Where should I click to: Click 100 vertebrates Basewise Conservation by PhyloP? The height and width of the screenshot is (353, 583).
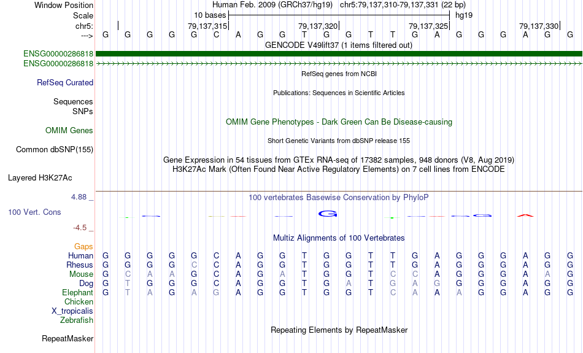[x=339, y=198]
